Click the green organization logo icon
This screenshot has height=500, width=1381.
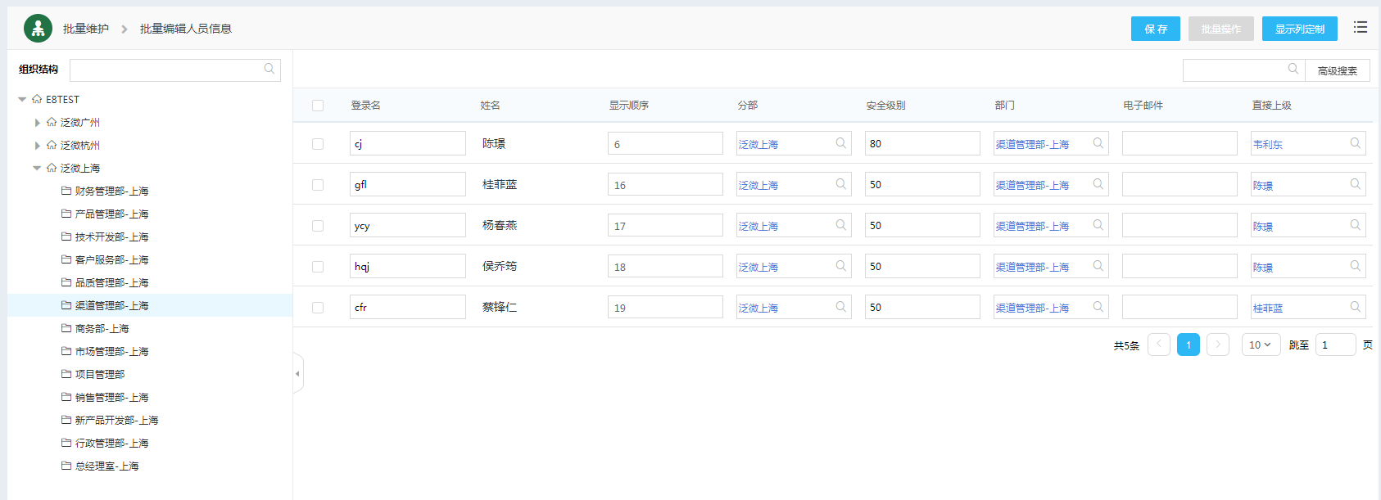[x=38, y=29]
